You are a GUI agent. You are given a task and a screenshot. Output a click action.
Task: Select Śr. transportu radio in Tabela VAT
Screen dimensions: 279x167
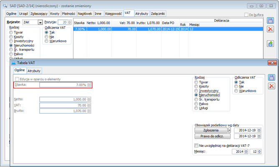click(196, 100)
